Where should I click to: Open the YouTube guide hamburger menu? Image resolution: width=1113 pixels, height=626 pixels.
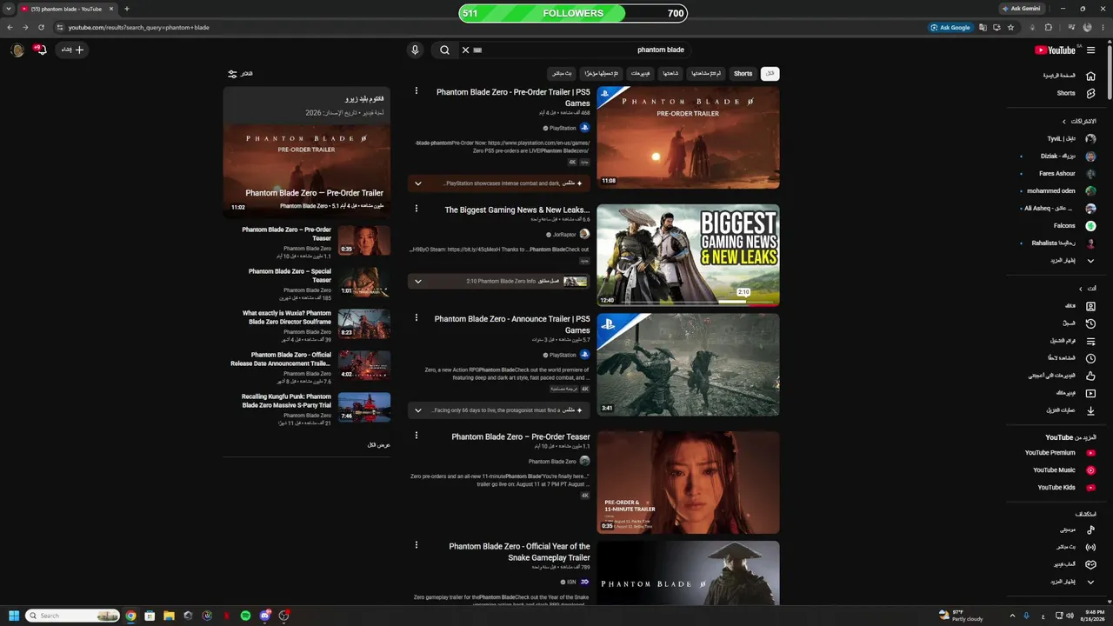(x=1090, y=50)
